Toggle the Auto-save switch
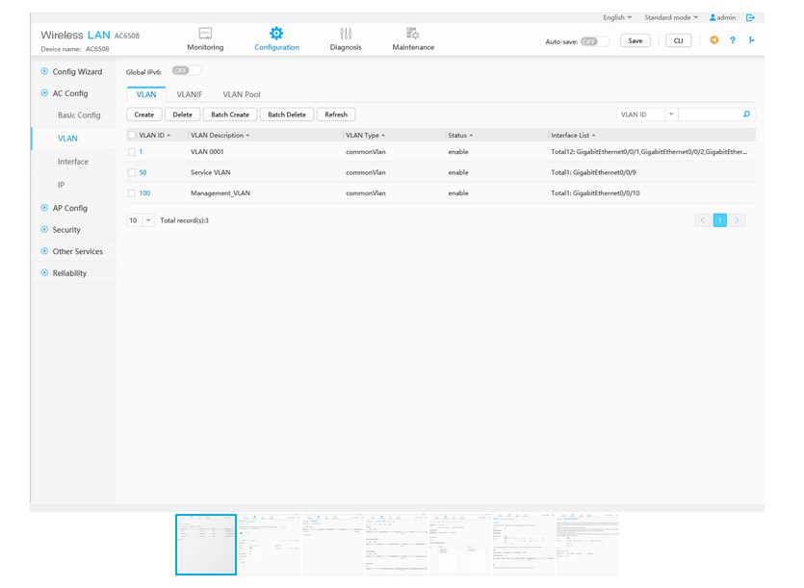 click(x=595, y=41)
